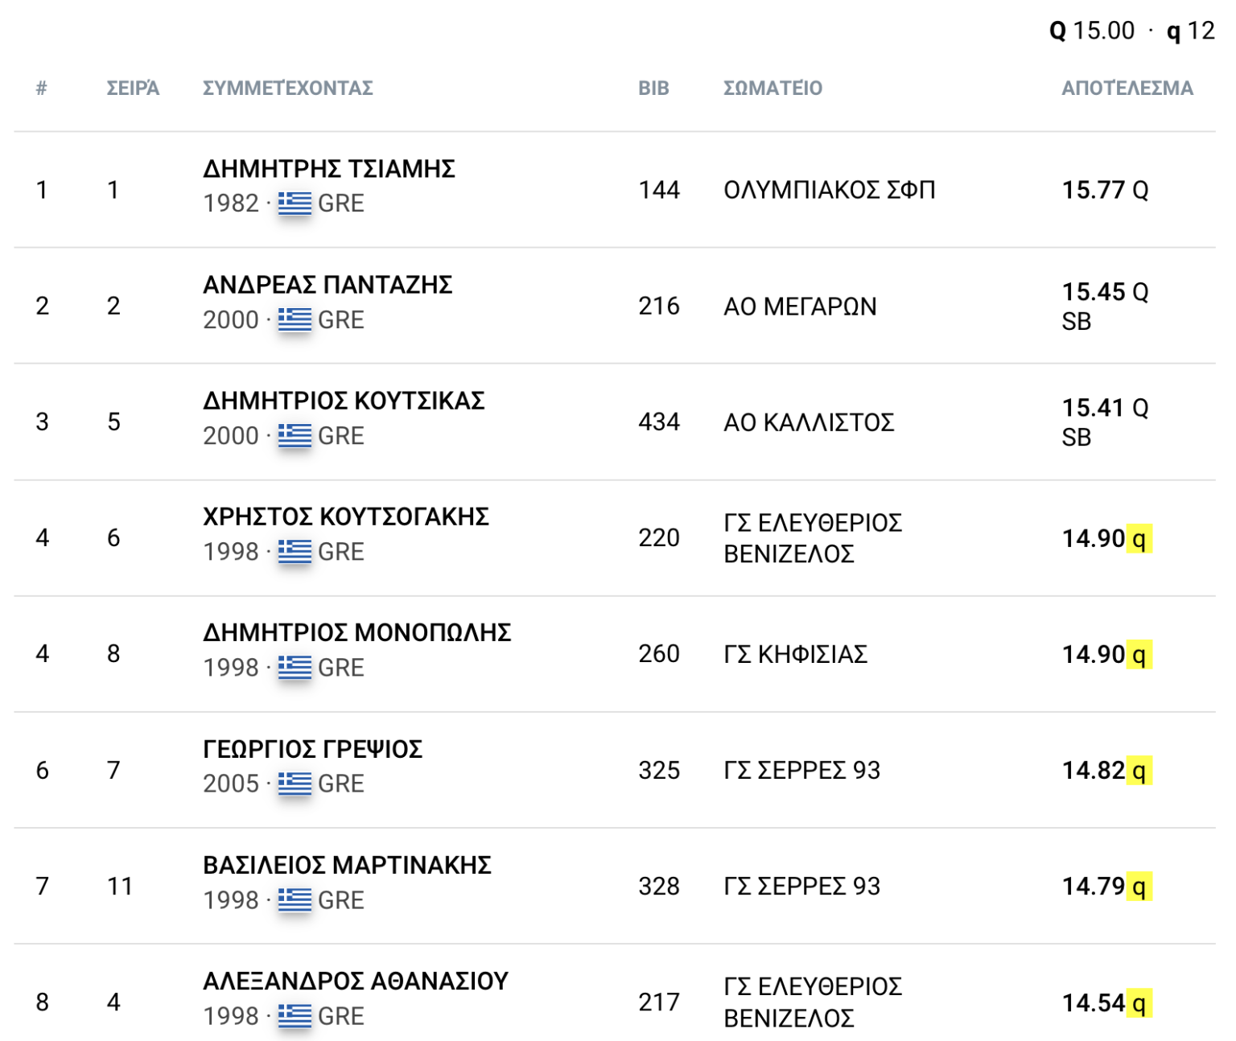This screenshot has height=1041, width=1236.
Task: Click the flag icon under ΔΗΜΗΤΡΙΟΣ ΚΟΥΤΣΙΚΑΣ
Action: click(295, 436)
